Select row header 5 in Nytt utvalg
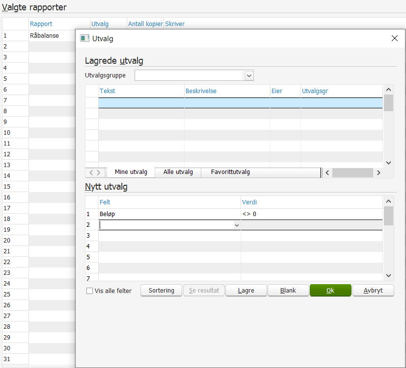 [92, 257]
